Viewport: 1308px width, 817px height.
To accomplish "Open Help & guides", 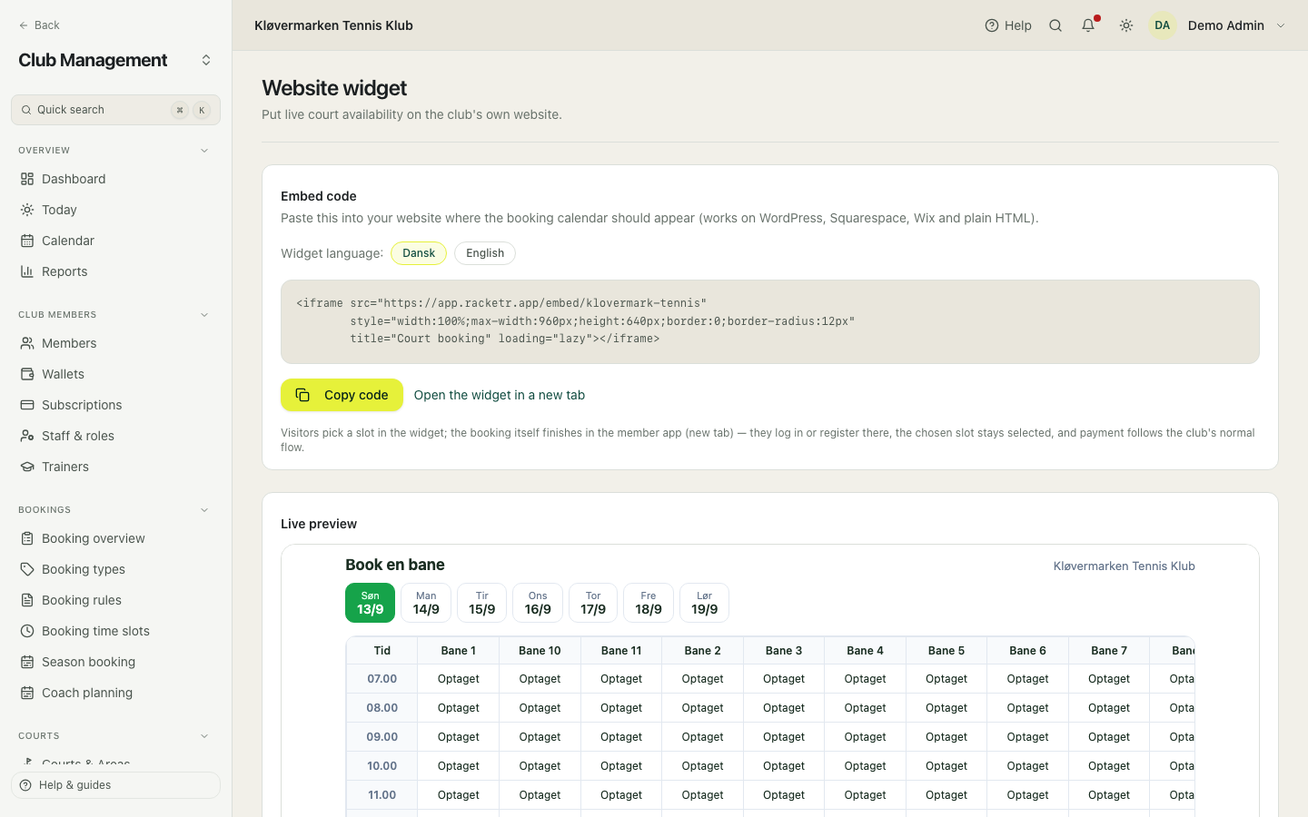I will 115,785.
